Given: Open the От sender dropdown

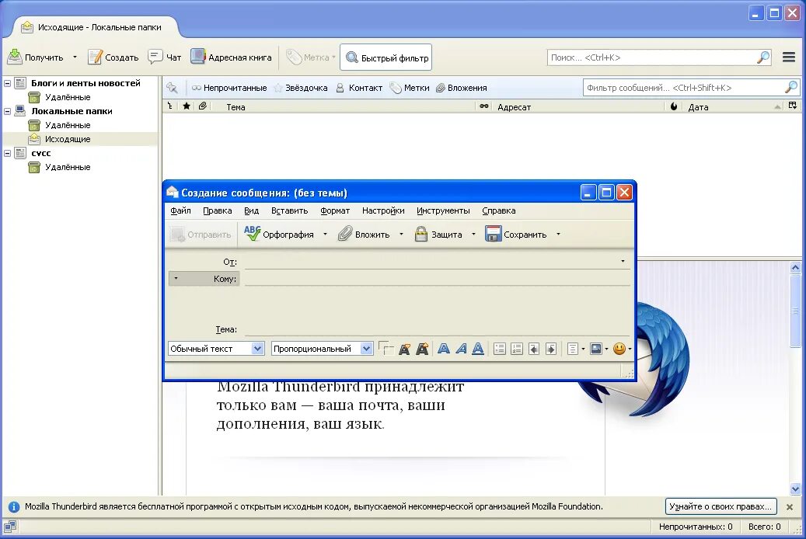Looking at the screenshot, I should click(x=623, y=261).
